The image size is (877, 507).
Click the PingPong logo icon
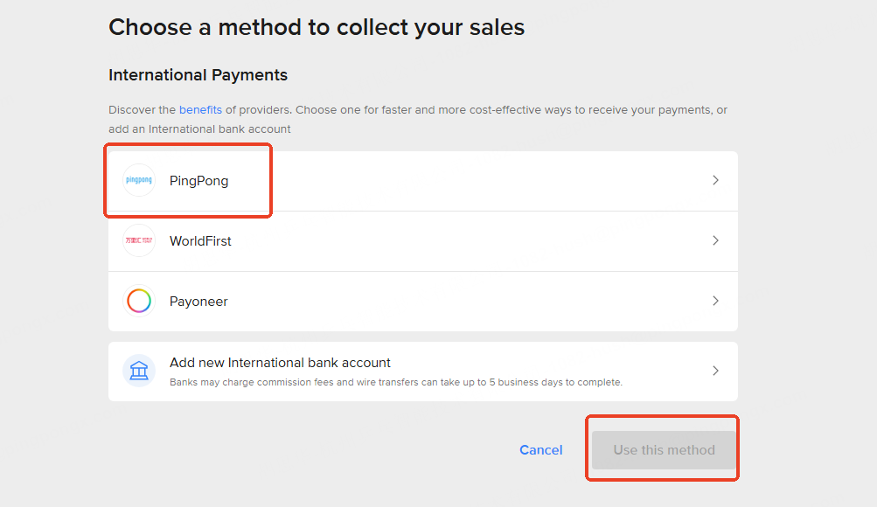click(x=139, y=180)
